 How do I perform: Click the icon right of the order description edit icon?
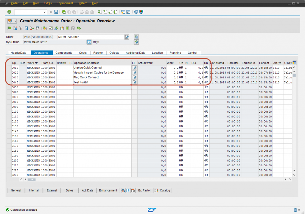click(136, 37)
